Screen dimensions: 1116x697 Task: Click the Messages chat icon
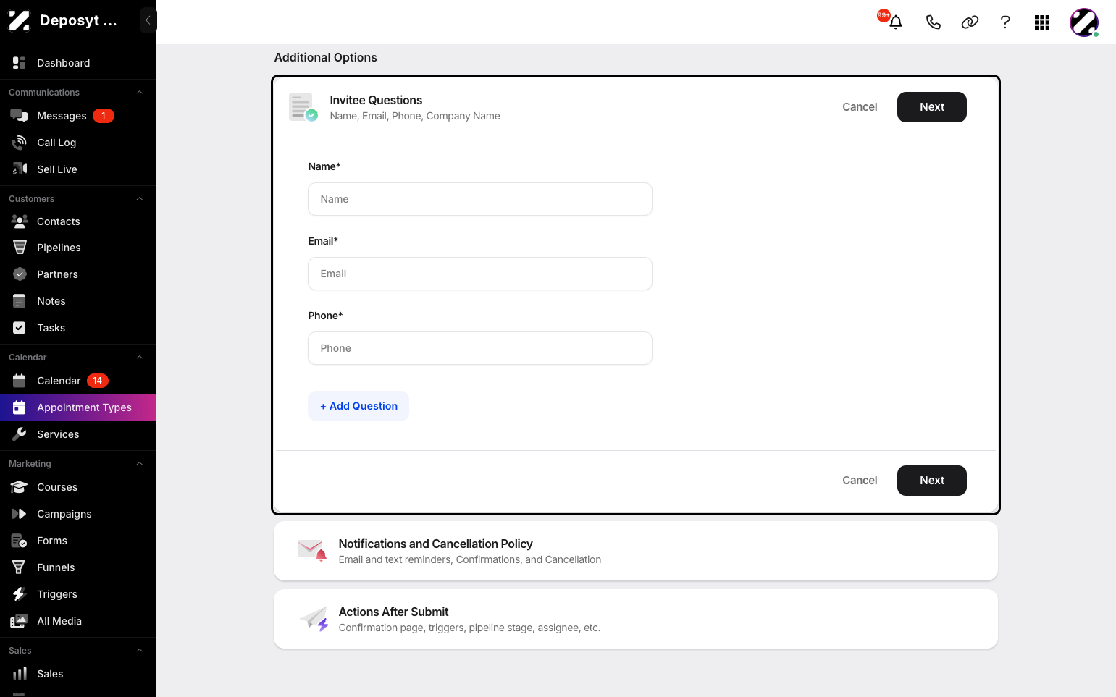(x=20, y=116)
